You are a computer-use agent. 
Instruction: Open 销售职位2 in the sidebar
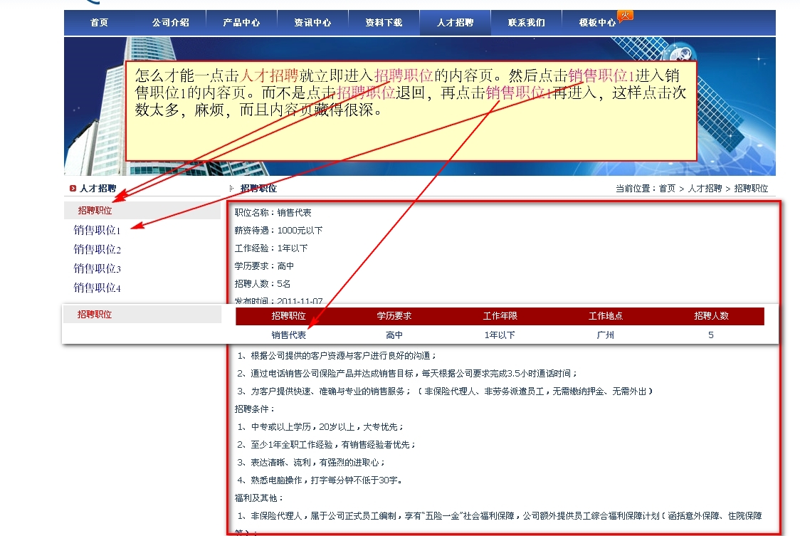98,249
